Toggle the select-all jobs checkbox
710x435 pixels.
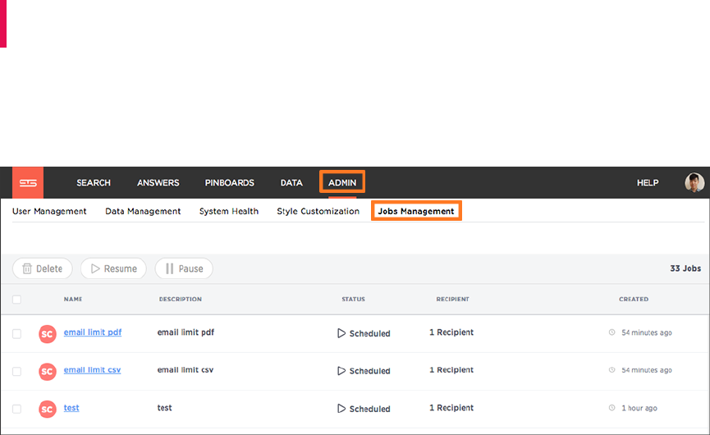[x=16, y=300]
